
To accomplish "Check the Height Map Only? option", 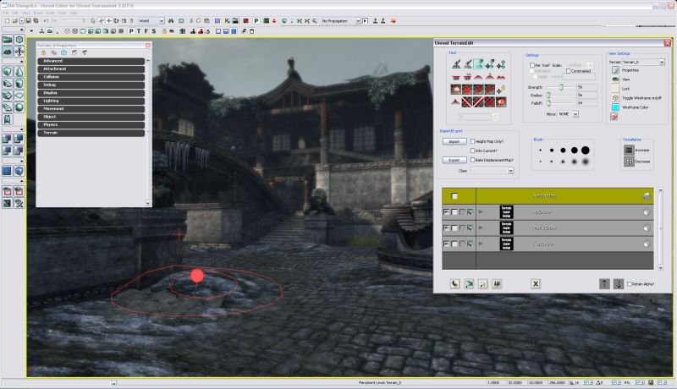I will coord(474,141).
